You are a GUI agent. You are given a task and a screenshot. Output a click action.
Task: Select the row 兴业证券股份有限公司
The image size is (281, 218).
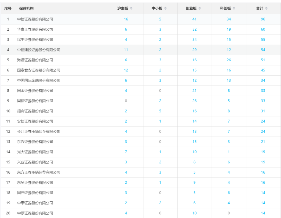pos(140,162)
